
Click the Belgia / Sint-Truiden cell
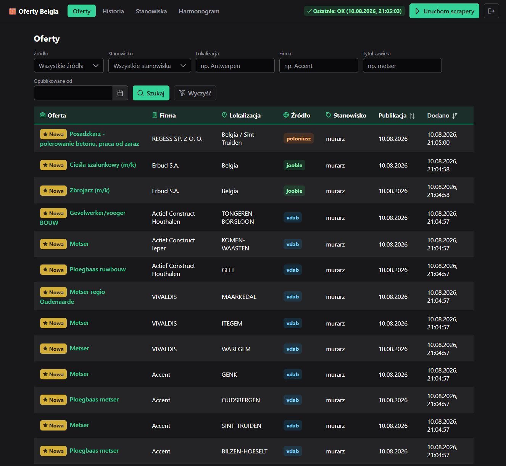239,139
